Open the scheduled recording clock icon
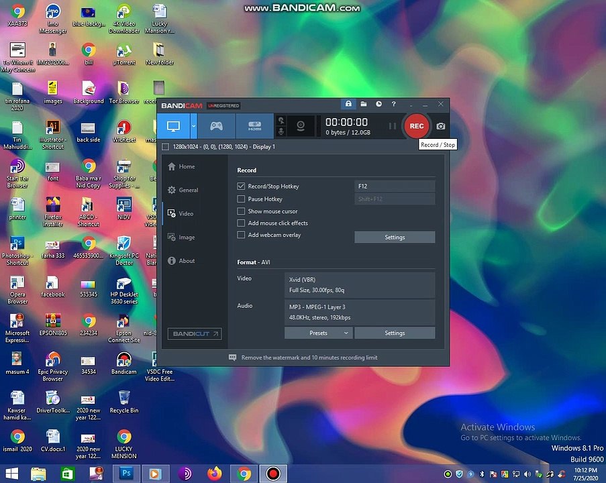This screenshot has width=606, height=483. [x=378, y=104]
